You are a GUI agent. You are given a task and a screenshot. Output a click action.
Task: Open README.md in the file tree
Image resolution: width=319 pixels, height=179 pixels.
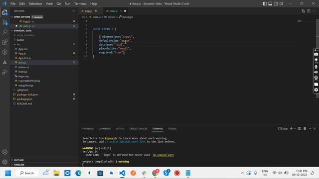pyautogui.click(x=24, y=103)
